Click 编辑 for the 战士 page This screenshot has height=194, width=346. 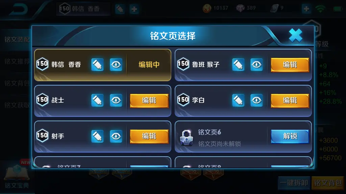coord(149,100)
